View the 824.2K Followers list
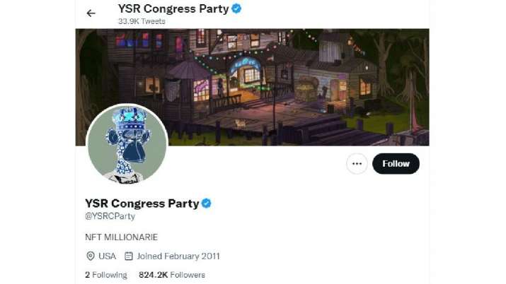This screenshot has width=506, height=284. [172, 275]
